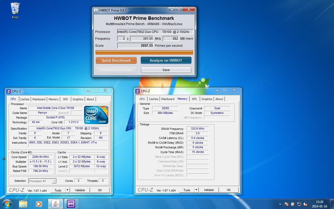Click the 982 MB mem field
Viewport: 334px width, 209px height.
(171, 39)
